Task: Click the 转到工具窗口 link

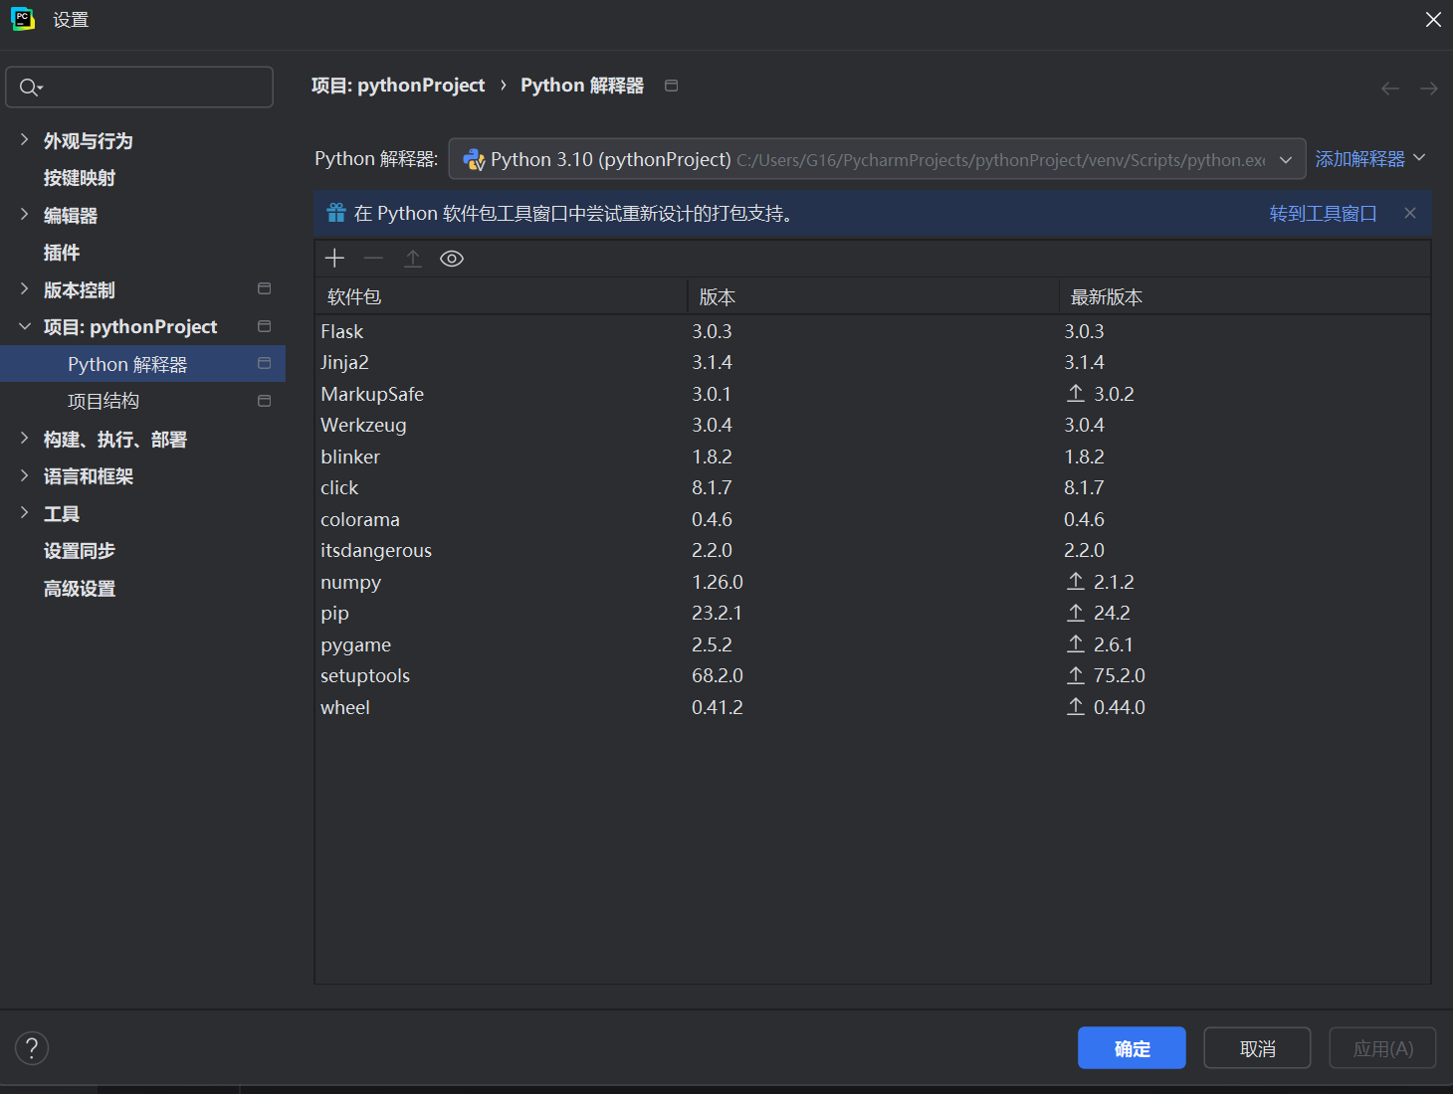Action: pyautogui.click(x=1323, y=214)
